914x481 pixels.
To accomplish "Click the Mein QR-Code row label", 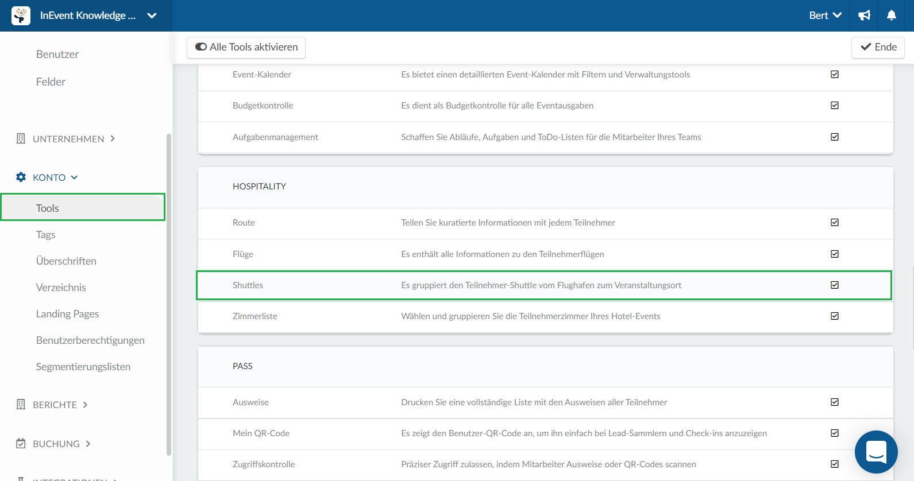I will (x=261, y=433).
